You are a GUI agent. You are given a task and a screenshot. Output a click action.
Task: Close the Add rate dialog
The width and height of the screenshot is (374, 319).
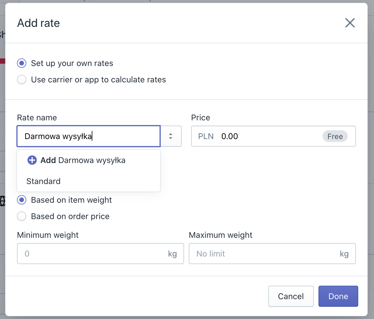tap(350, 23)
